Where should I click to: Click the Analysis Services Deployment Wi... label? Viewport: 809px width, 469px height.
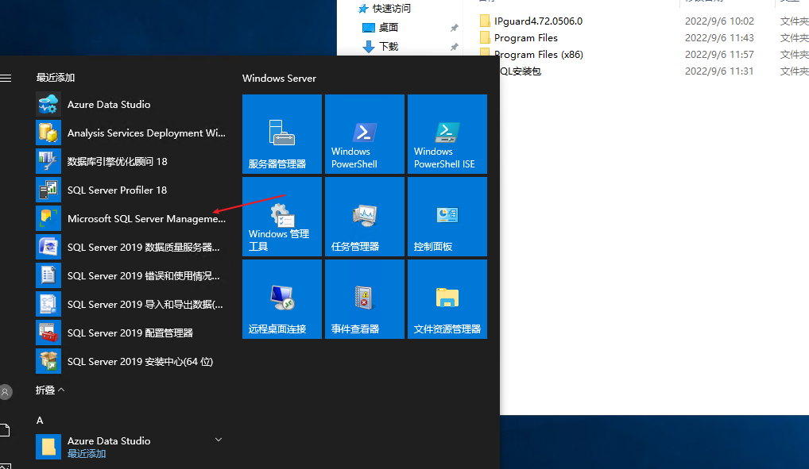[x=146, y=133]
